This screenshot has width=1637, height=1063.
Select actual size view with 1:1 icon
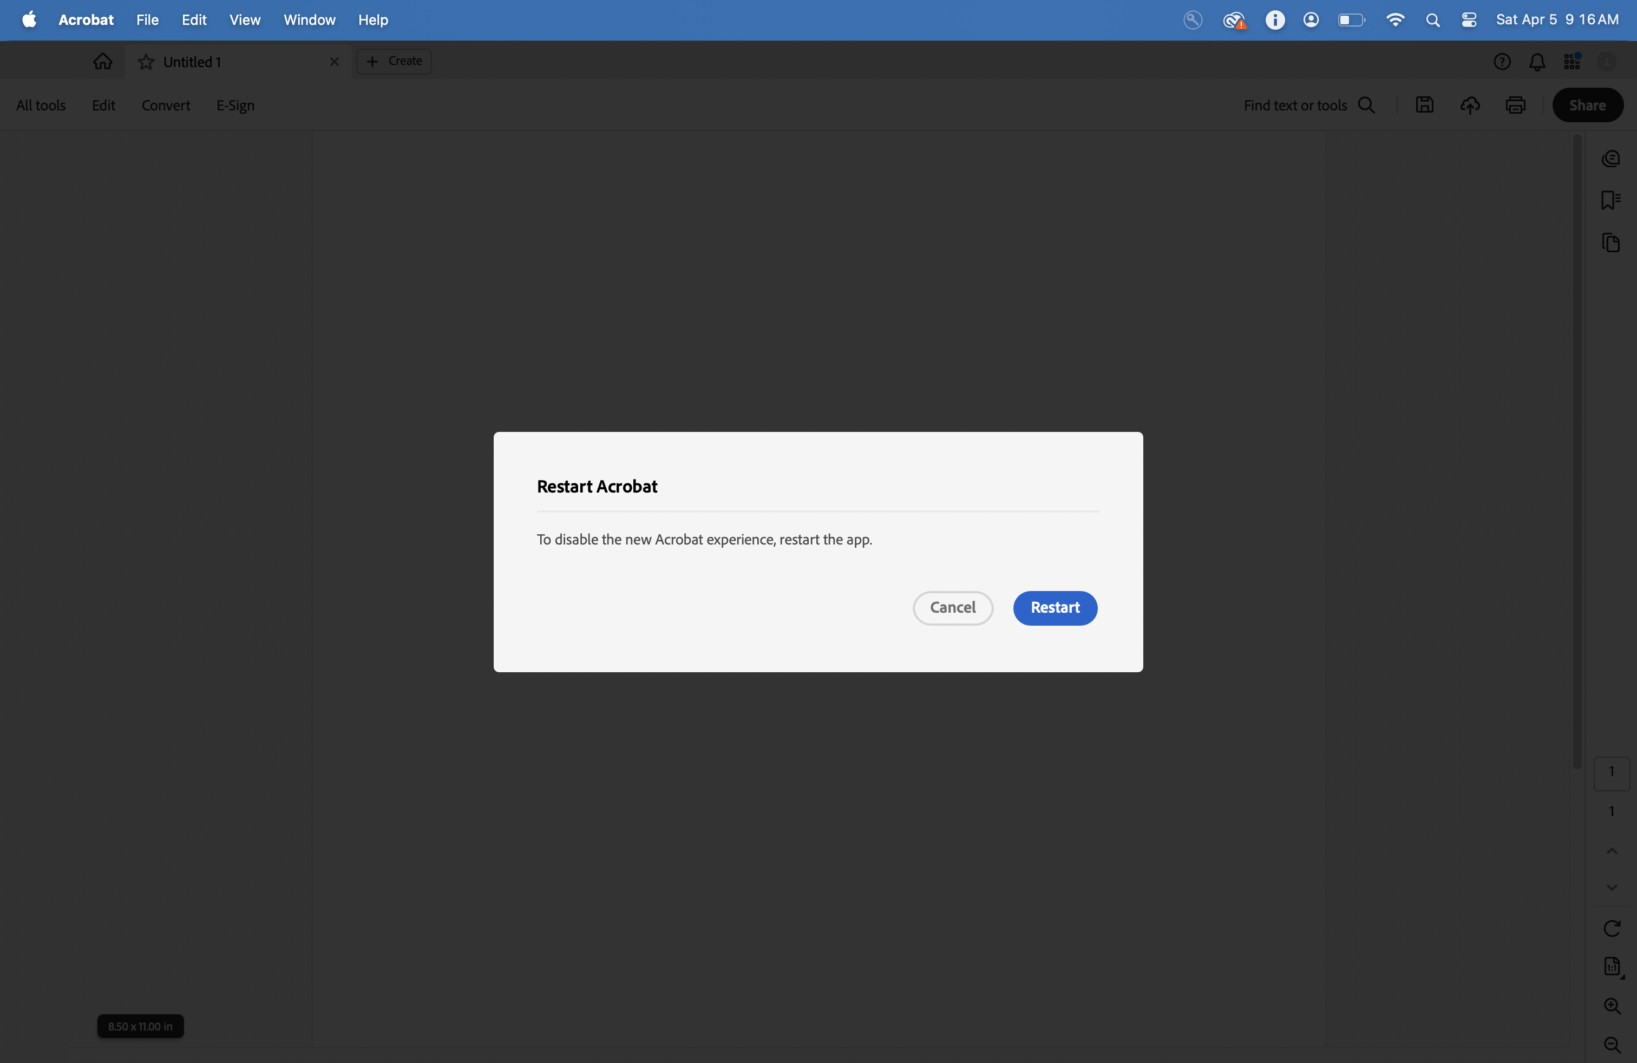pyautogui.click(x=1612, y=967)
